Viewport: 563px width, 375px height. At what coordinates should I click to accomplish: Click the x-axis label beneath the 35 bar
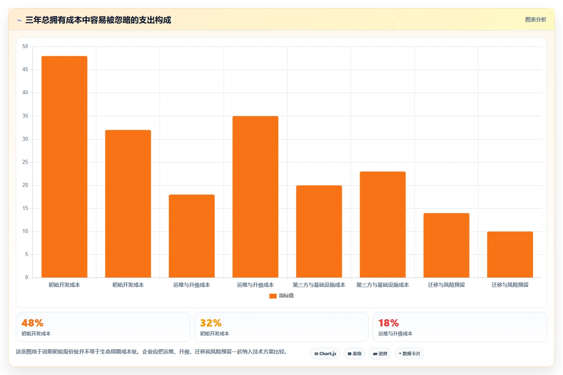point(255,285)
